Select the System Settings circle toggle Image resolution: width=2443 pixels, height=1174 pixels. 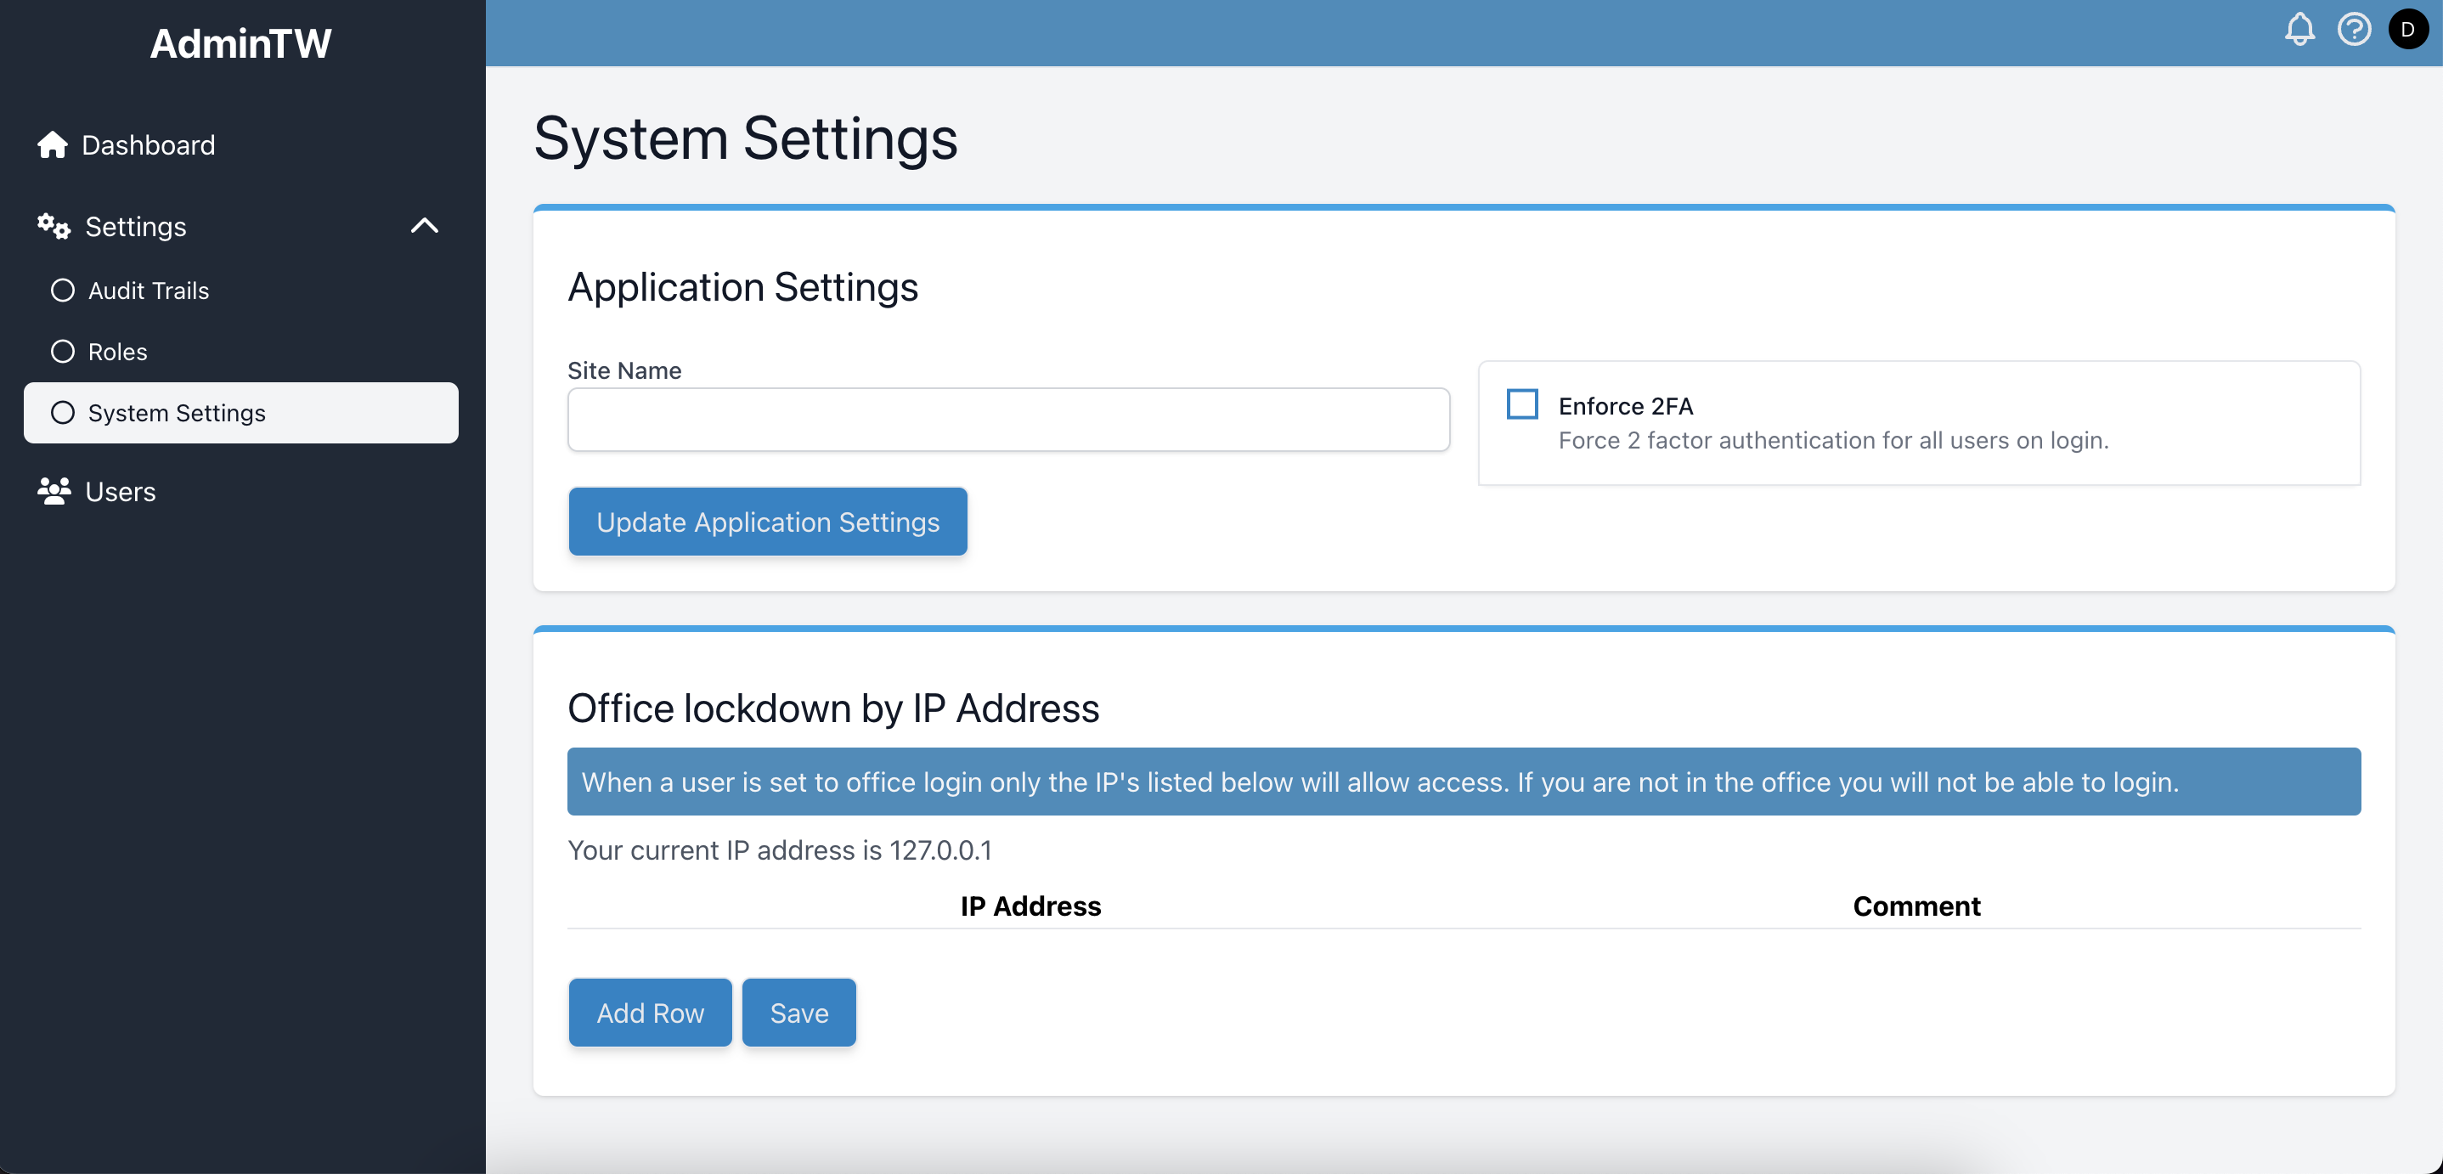tap(62, 412)
